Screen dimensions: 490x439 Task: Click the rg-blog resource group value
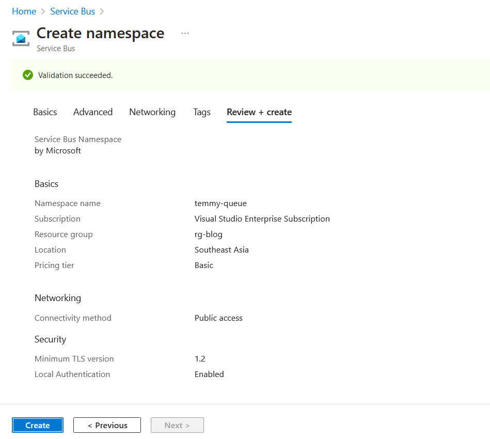[209, 234]
